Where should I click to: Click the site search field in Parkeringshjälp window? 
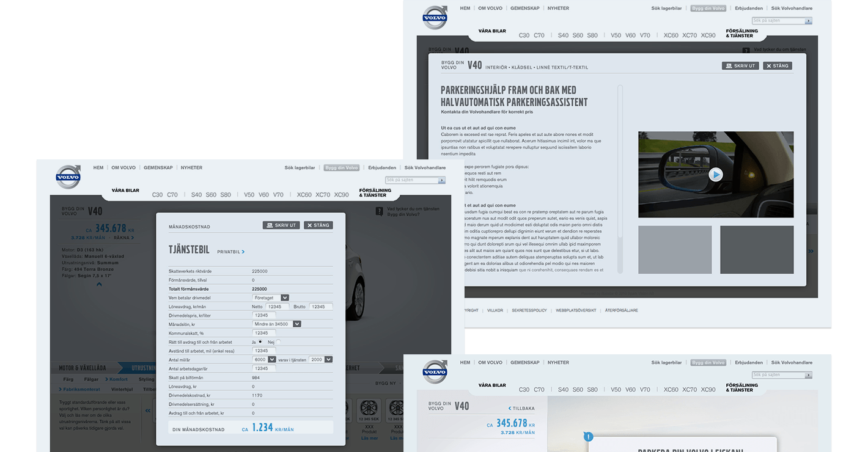[x=778, y=21]
